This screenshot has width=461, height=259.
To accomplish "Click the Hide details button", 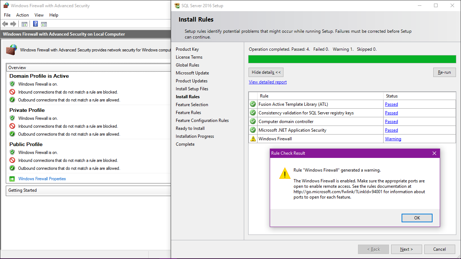I will tap(266, 72).
